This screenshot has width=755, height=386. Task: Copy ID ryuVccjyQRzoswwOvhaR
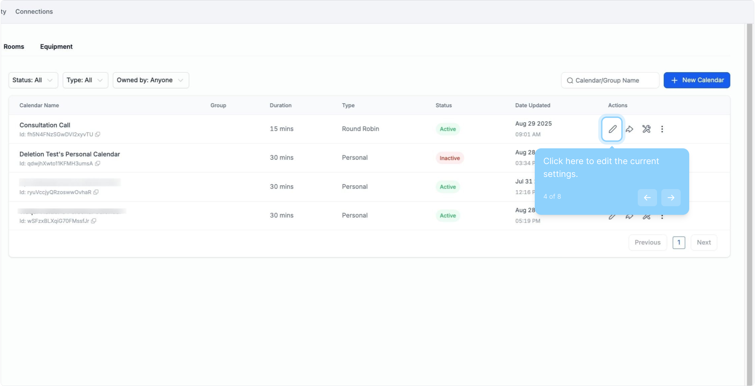[96, 192]
